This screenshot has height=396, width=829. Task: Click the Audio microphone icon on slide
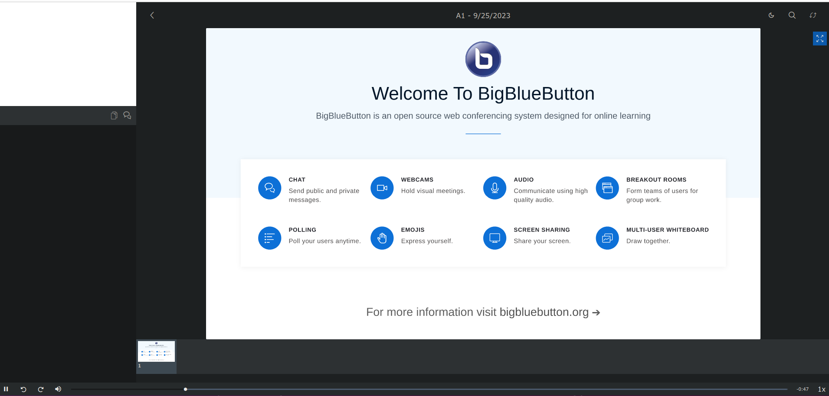point(495,188)
